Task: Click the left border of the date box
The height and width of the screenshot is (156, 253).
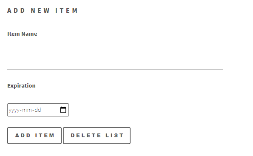Action: (7, 110)
